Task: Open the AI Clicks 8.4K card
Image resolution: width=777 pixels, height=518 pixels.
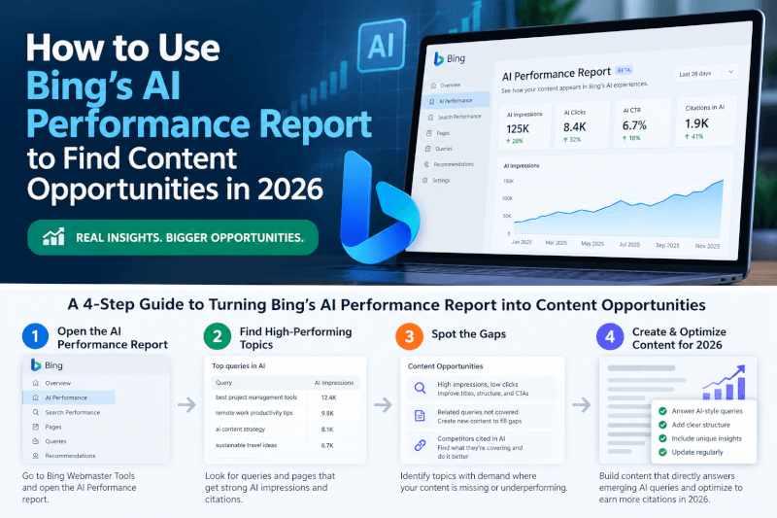Action: pyautogui.click(x=582, y=125)
